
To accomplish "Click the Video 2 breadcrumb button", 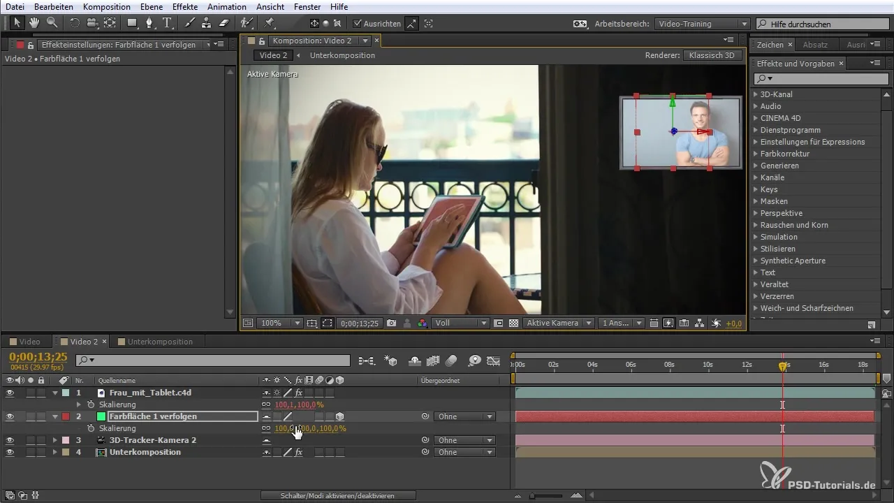I will click(x=273, y=55).
